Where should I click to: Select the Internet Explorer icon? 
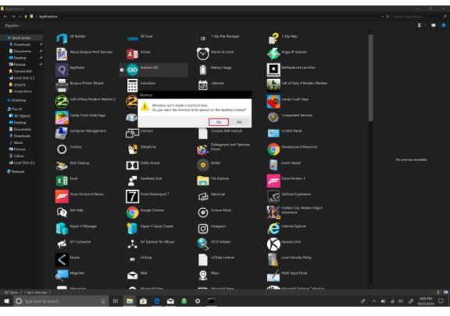[273, 228]
